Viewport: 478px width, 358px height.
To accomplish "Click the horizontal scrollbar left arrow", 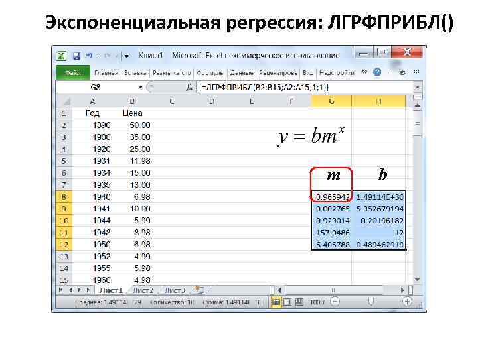I will [279, 290].
